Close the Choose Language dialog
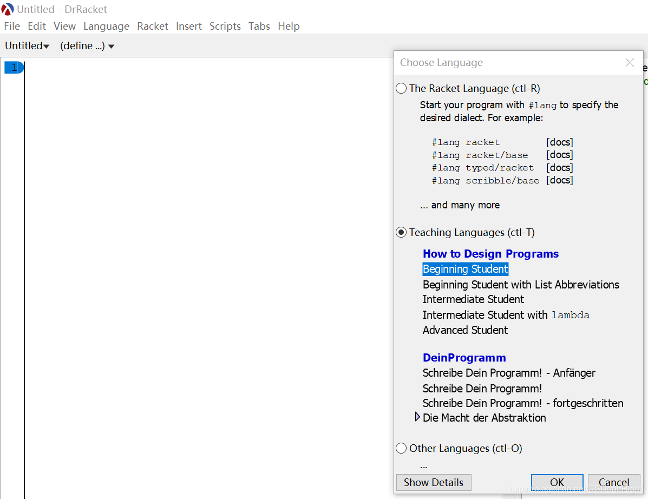 [630, 62]
